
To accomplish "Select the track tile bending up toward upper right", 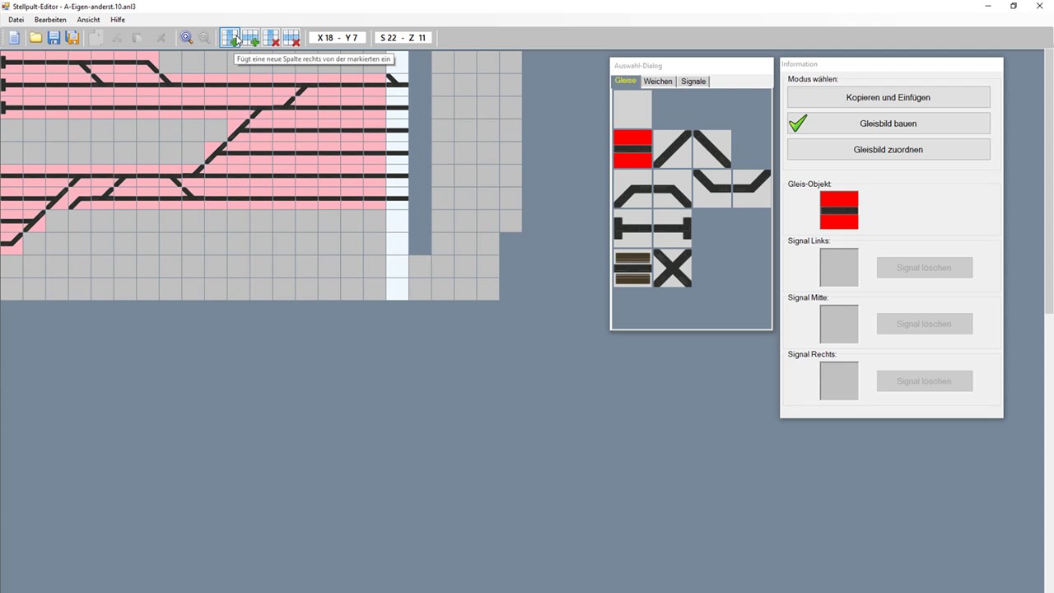I will coord(752,189).
